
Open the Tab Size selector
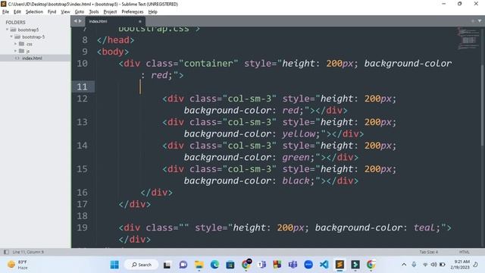coord(428,252)
